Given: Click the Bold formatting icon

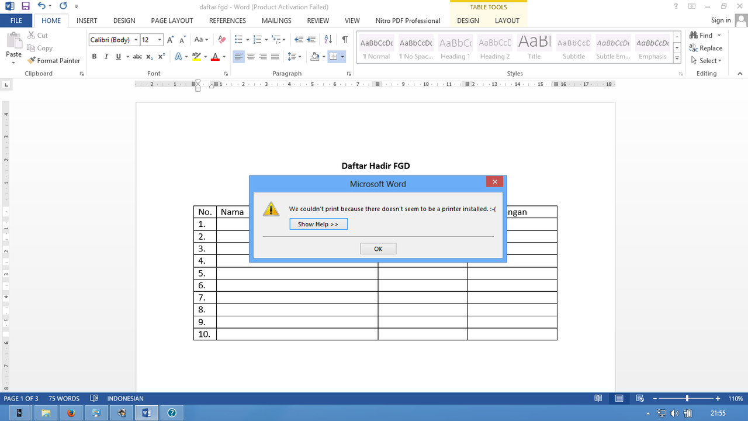Looking at the screenshot, I should pyautogui.click(x=94, y=57).
